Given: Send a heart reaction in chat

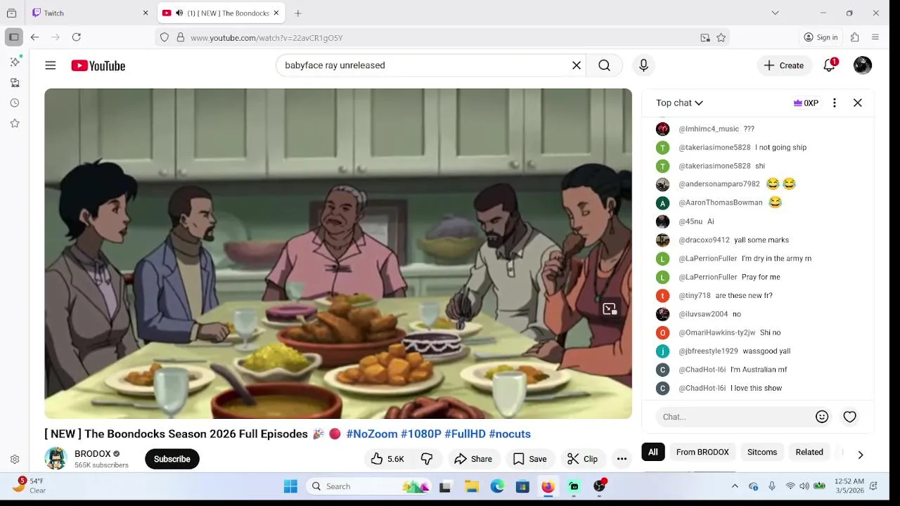Looking at the screenshot, I should [x=850, y=417].
